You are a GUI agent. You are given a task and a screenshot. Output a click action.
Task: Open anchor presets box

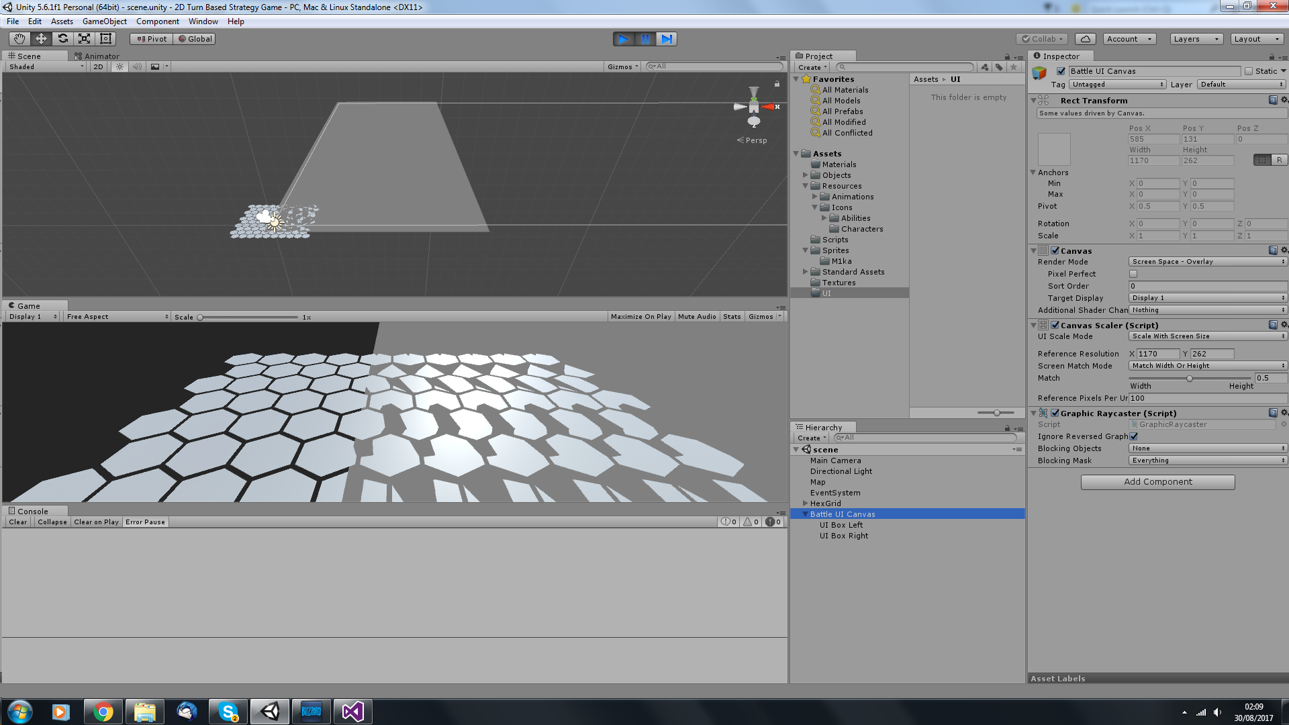click(1054, 149)
